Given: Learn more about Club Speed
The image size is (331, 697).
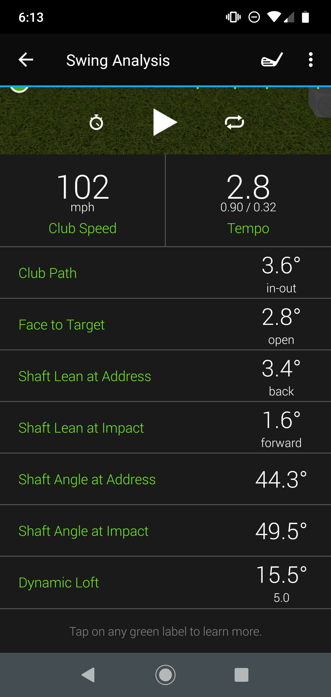Looking at the screenshot, I should point(83,228).
